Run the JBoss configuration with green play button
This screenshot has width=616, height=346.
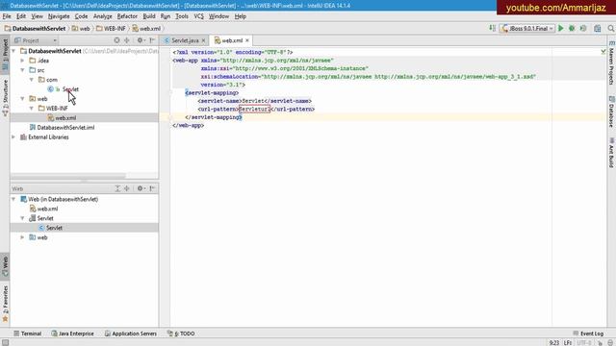click(x=560, y=28)
